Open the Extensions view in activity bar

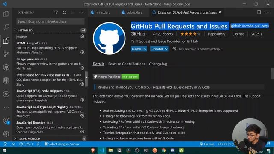coord(6,41)
